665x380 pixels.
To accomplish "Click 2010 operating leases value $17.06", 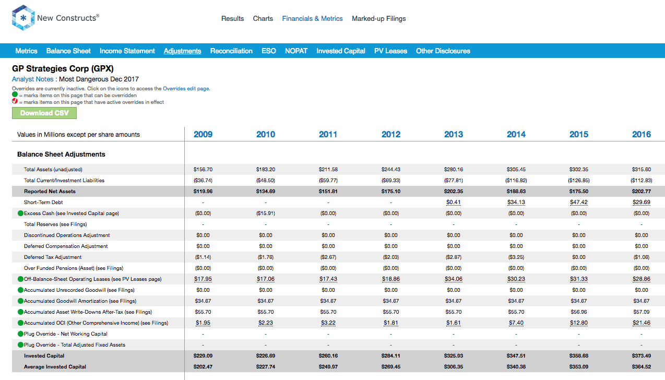I will [x=266, y=279].
